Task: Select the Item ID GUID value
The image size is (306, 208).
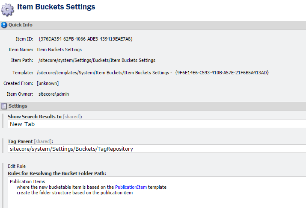Action: pyautogui.click(x=86, y=39)
